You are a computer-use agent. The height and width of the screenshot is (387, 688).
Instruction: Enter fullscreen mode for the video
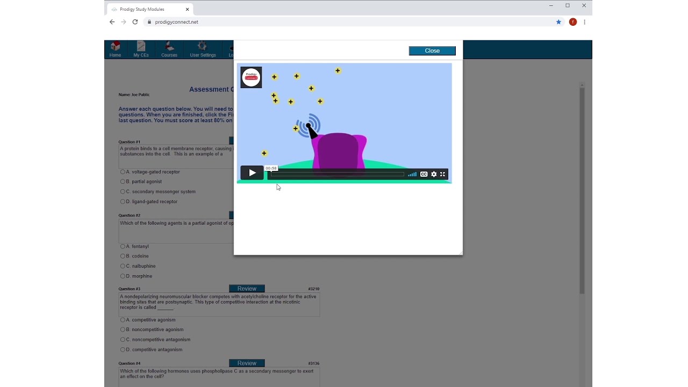point(443,174)
